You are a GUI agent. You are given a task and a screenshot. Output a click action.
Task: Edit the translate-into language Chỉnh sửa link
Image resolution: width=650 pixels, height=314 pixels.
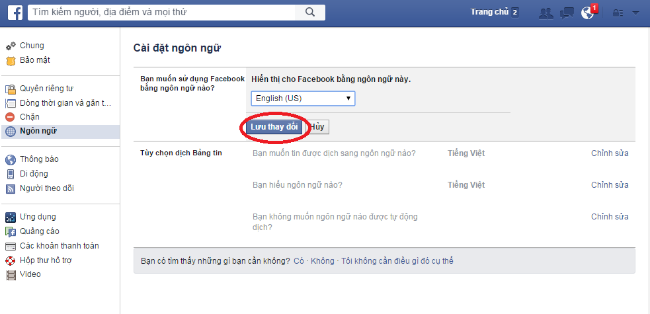(610, 153)
